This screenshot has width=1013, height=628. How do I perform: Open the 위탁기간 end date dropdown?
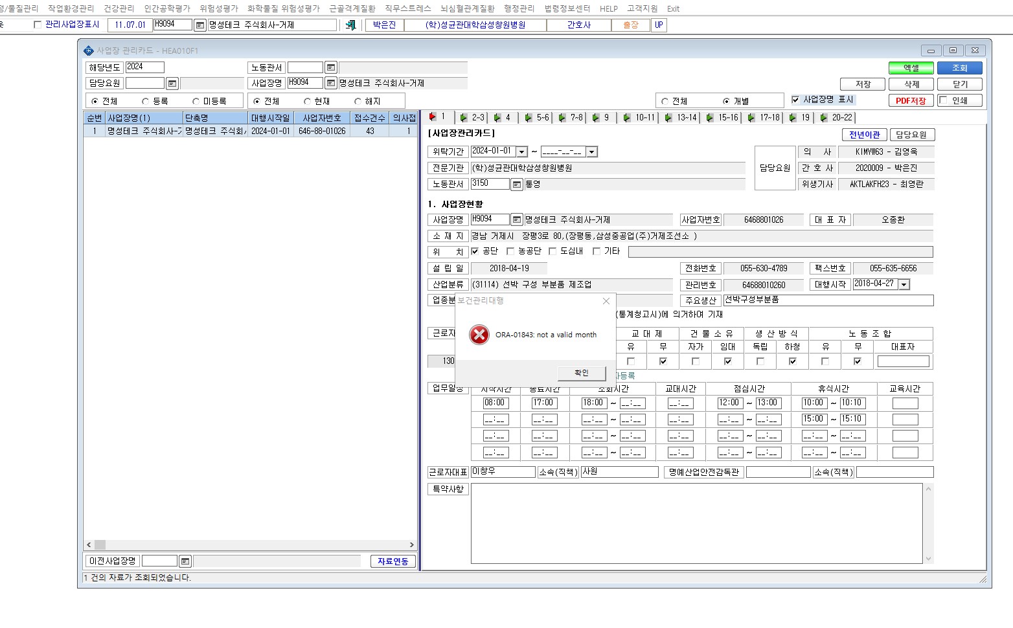click(591, 151)
